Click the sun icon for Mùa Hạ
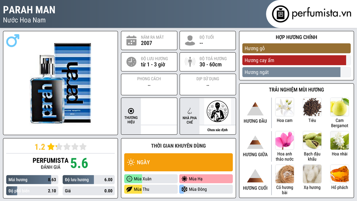357x201 pixels. click(x=184, y=179)
